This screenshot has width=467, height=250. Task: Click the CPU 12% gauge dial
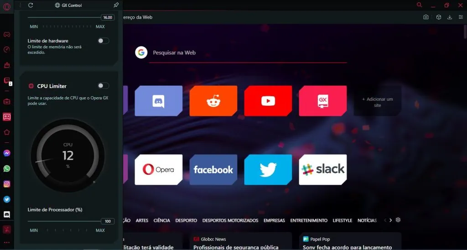point(68,156)
